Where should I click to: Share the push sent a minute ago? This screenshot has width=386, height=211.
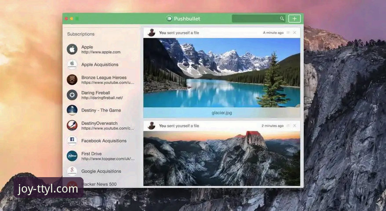[288, 33]
